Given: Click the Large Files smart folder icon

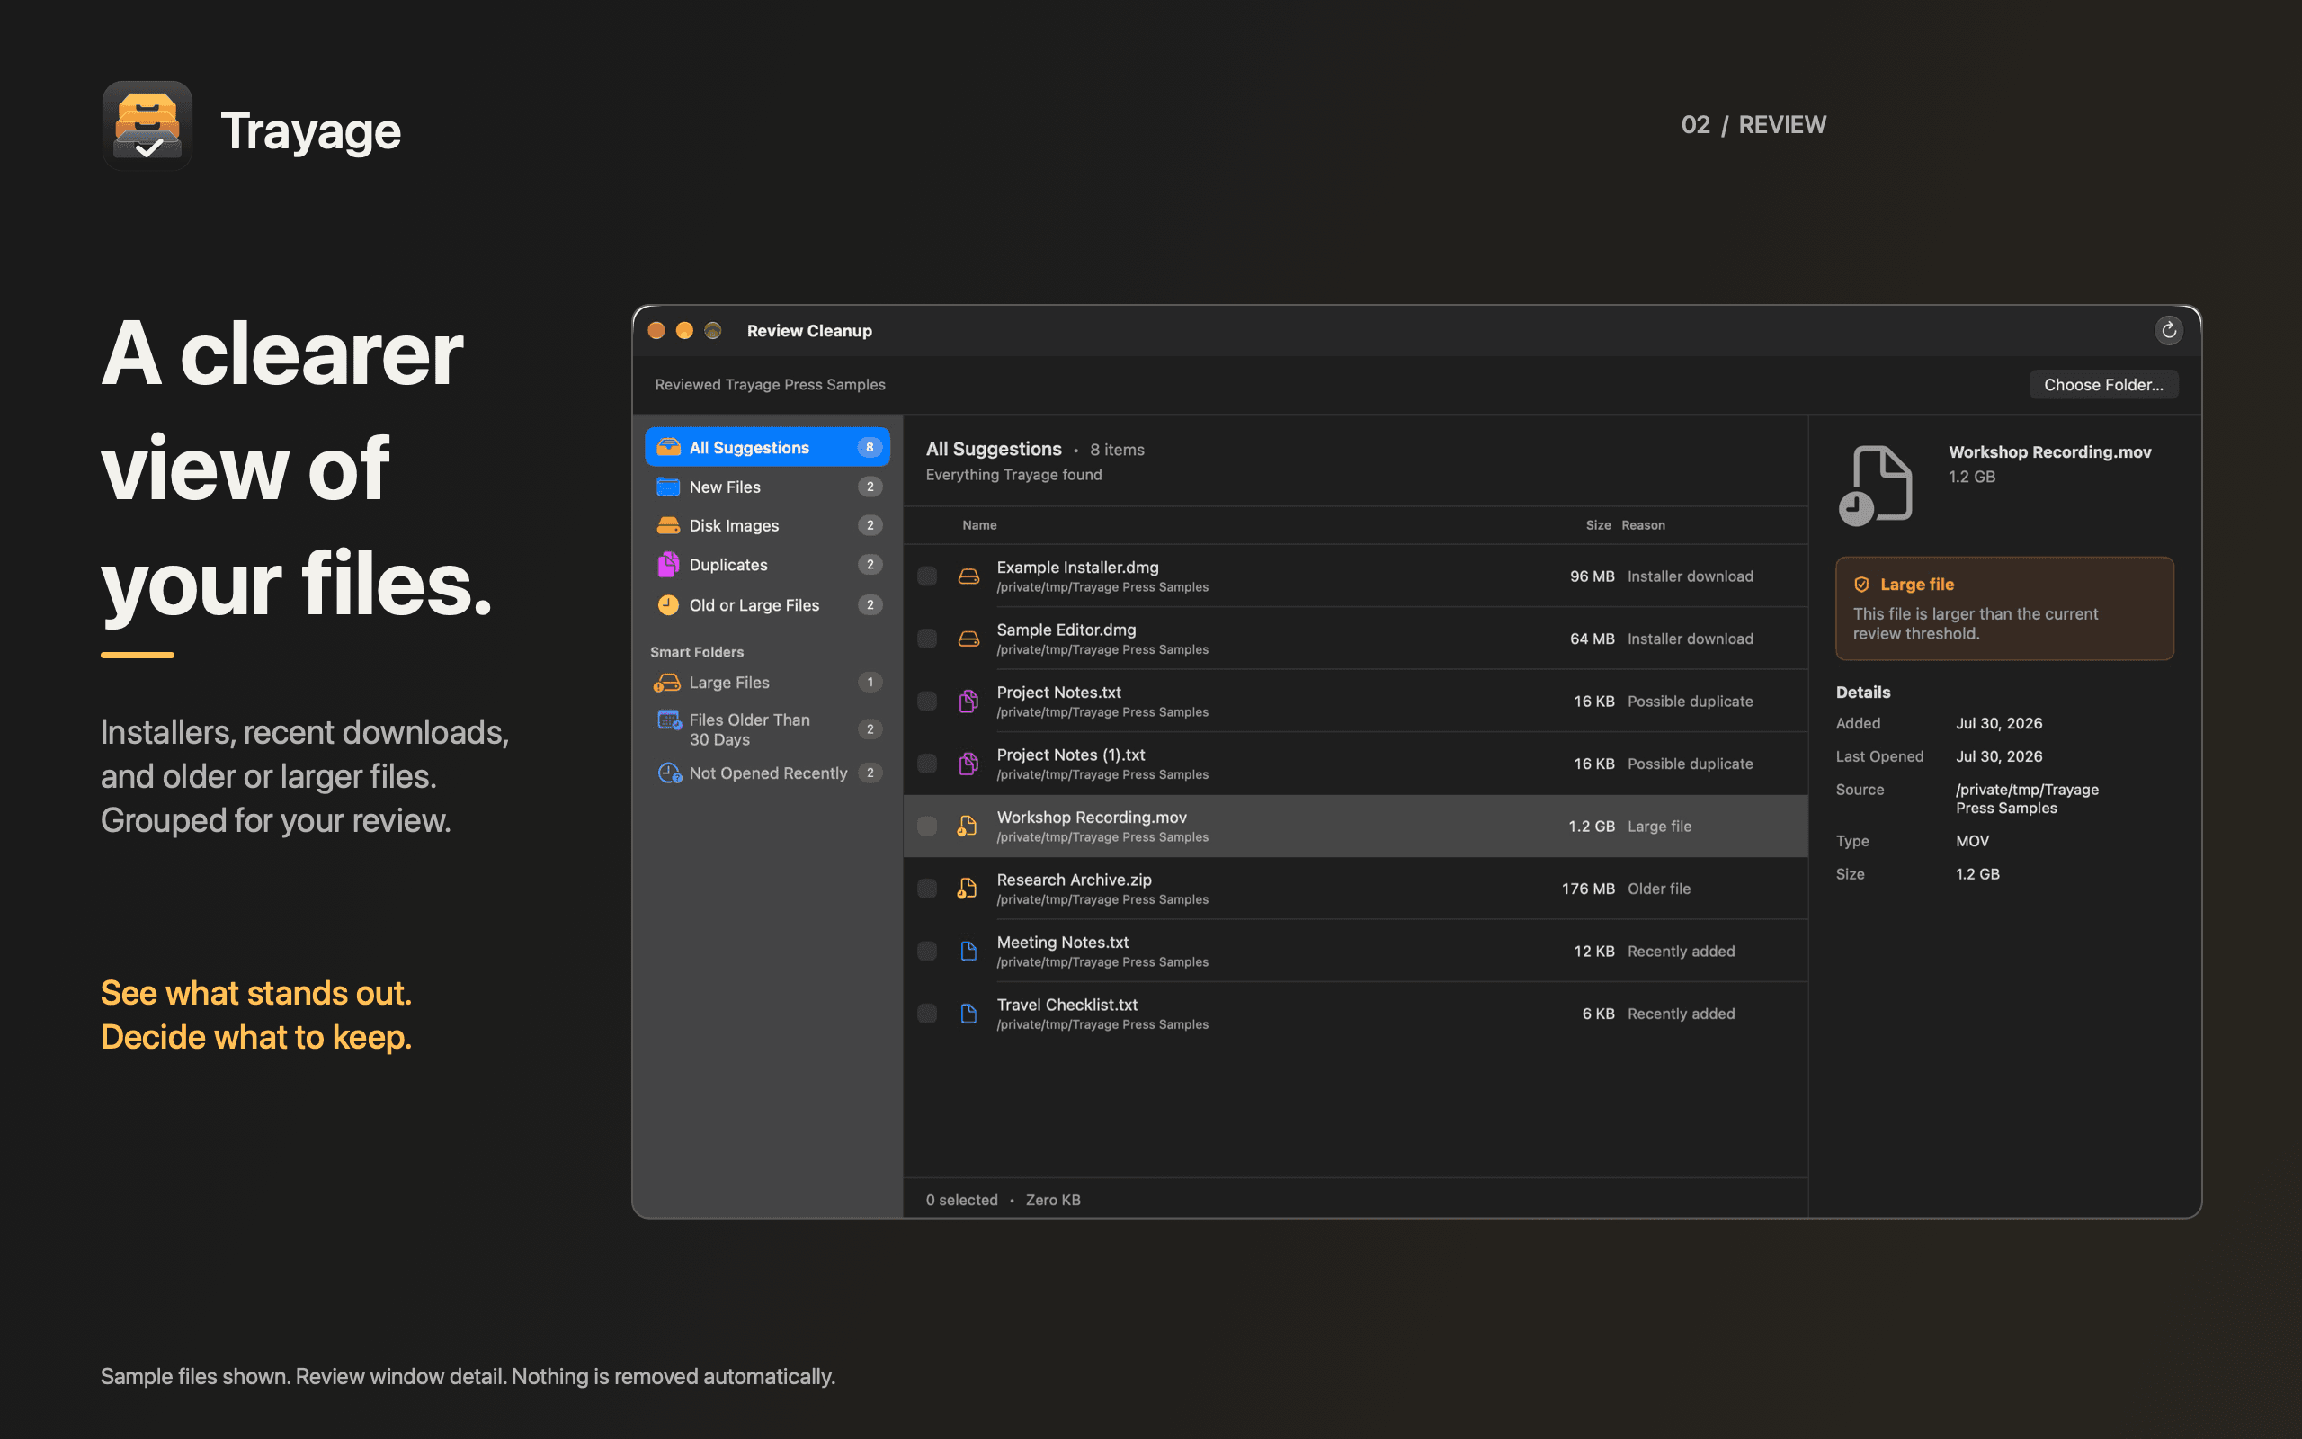Looking at the screenshot, I should coord(668,683).
